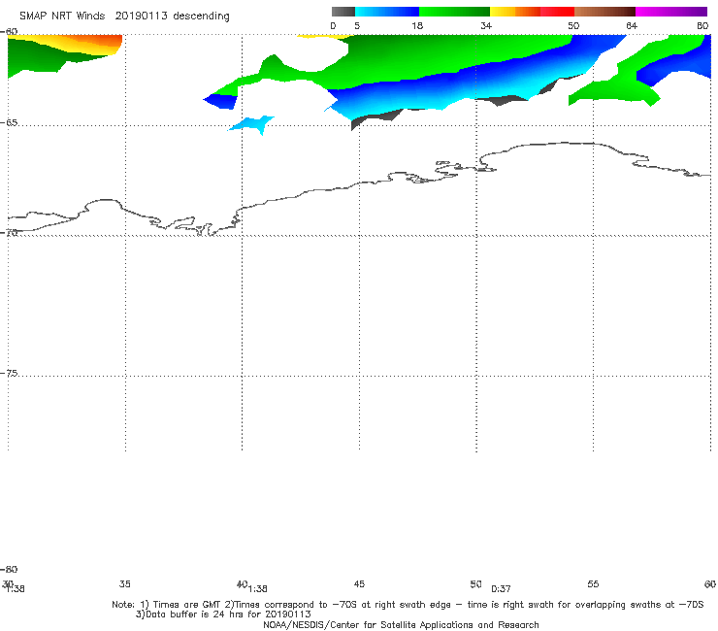Screen dimensions: 718x631
Task: Click the color bar label '64'
Action: tap(632, 26)
